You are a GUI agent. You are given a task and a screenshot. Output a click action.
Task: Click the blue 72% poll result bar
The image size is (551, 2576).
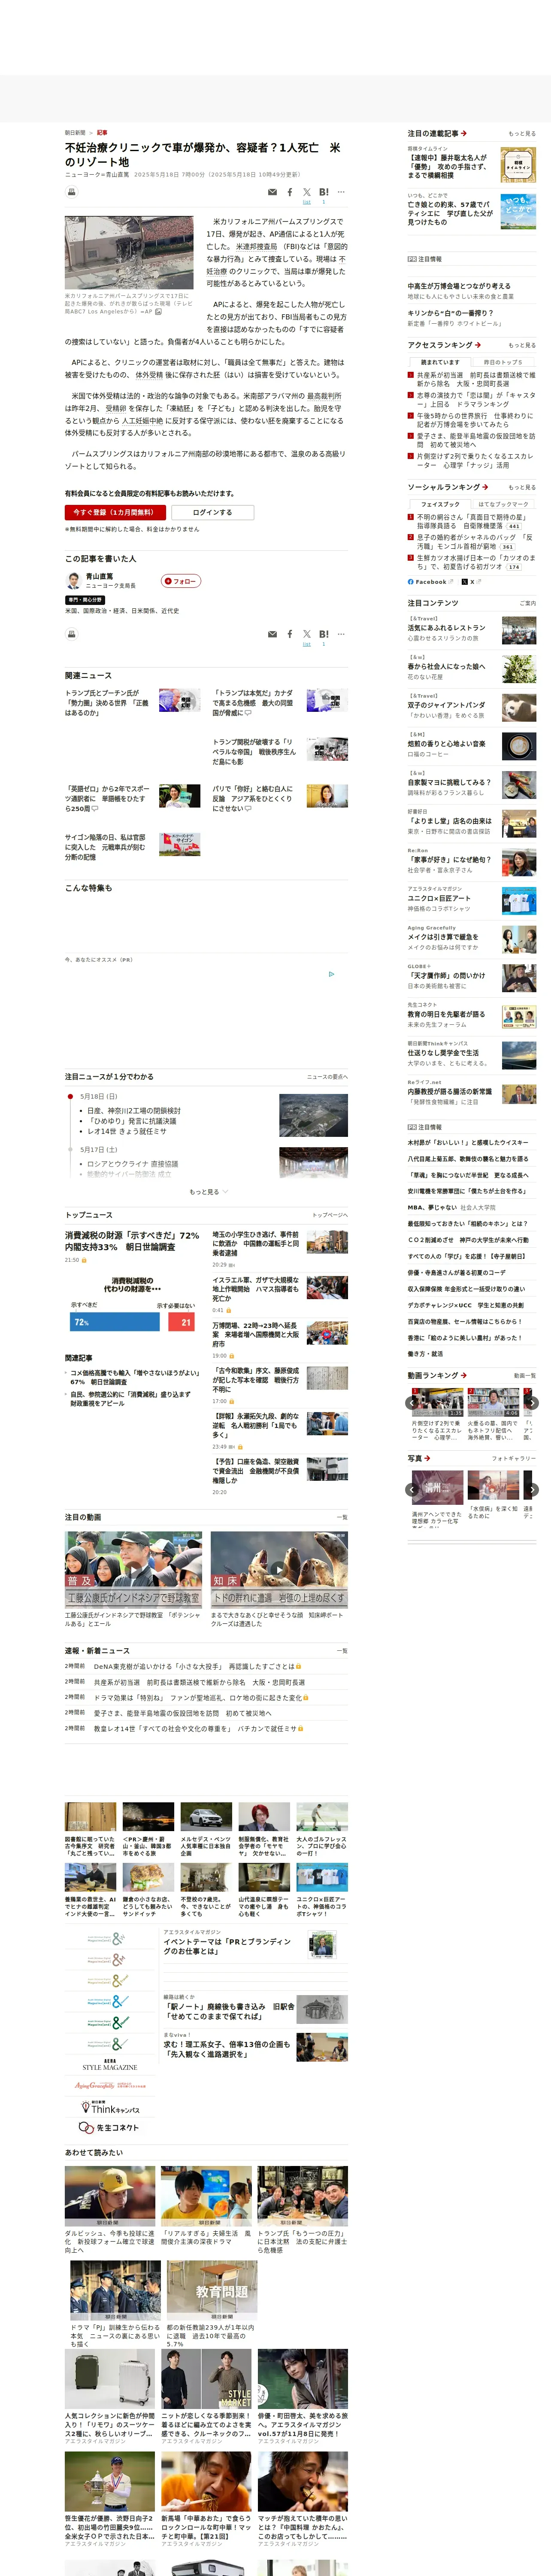[115, 1321]
